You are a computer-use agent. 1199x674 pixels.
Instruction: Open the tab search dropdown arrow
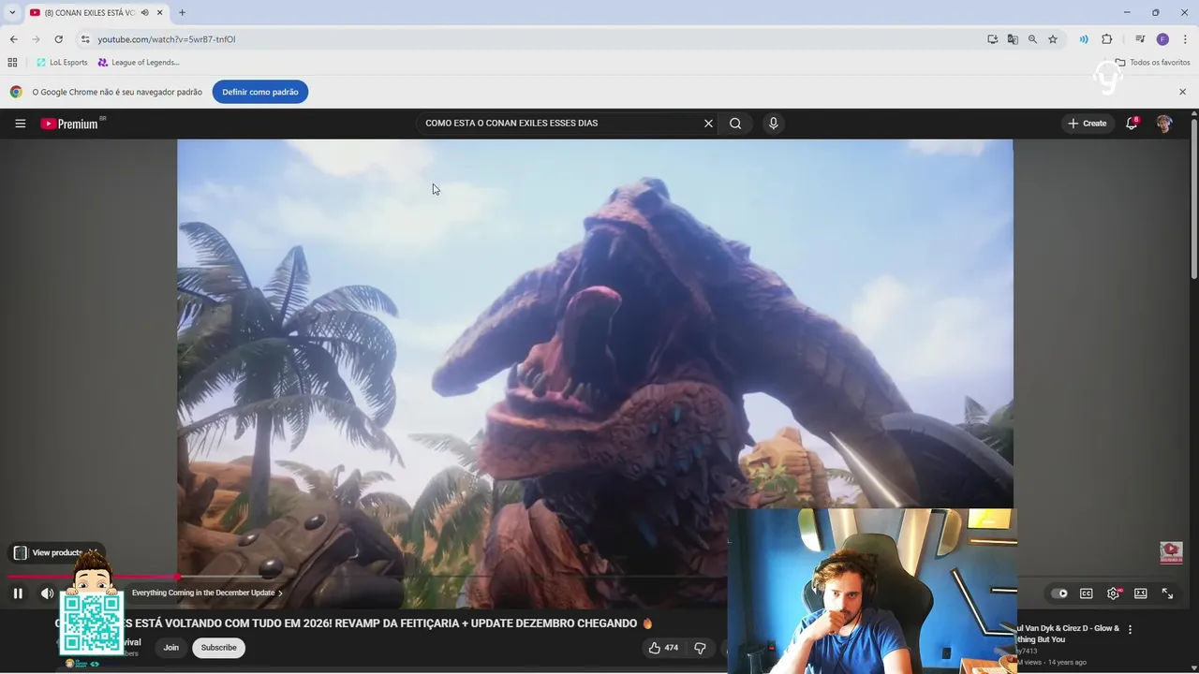pyautogui.click(x=12, y=12)
